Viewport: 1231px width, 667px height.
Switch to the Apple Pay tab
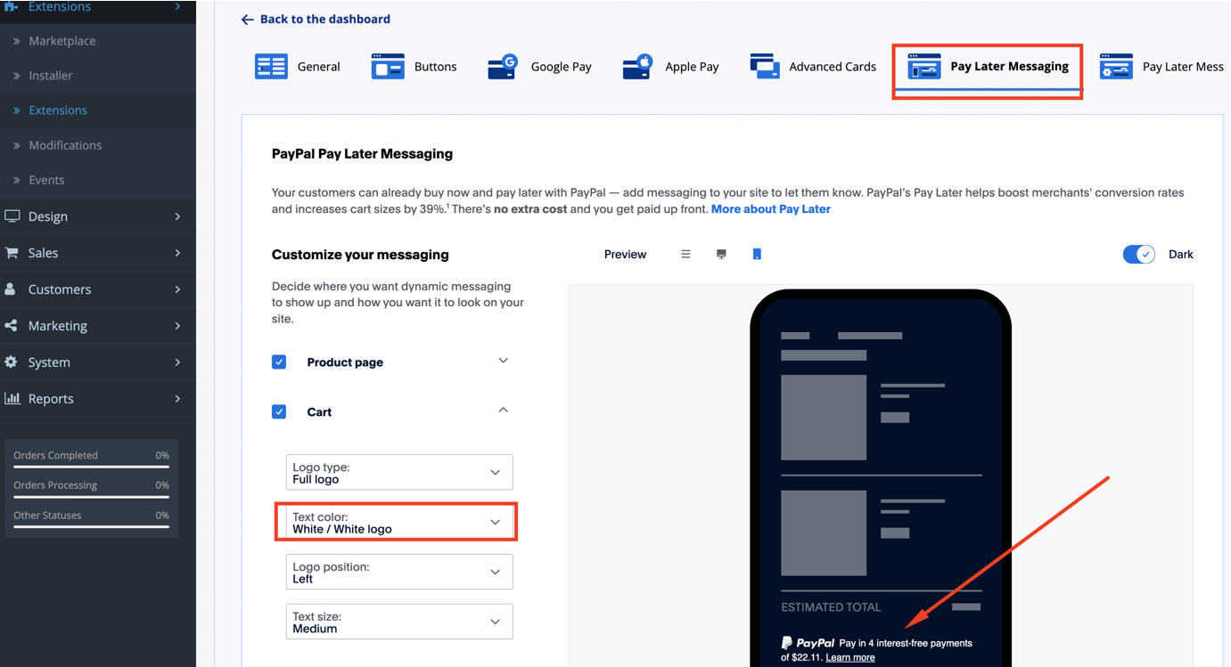pos(670,67)
